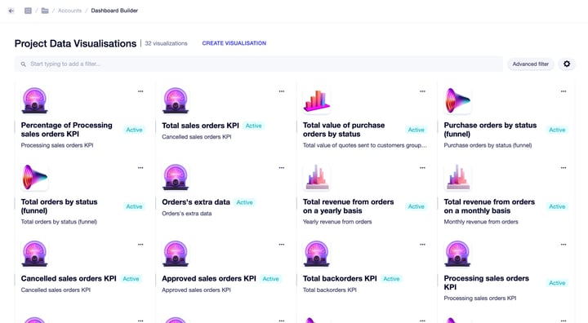Image resolution: width=588 pixels, height=323 pixels.
Task: Open Cancelled sales orders KPI title
Action: 69,278
